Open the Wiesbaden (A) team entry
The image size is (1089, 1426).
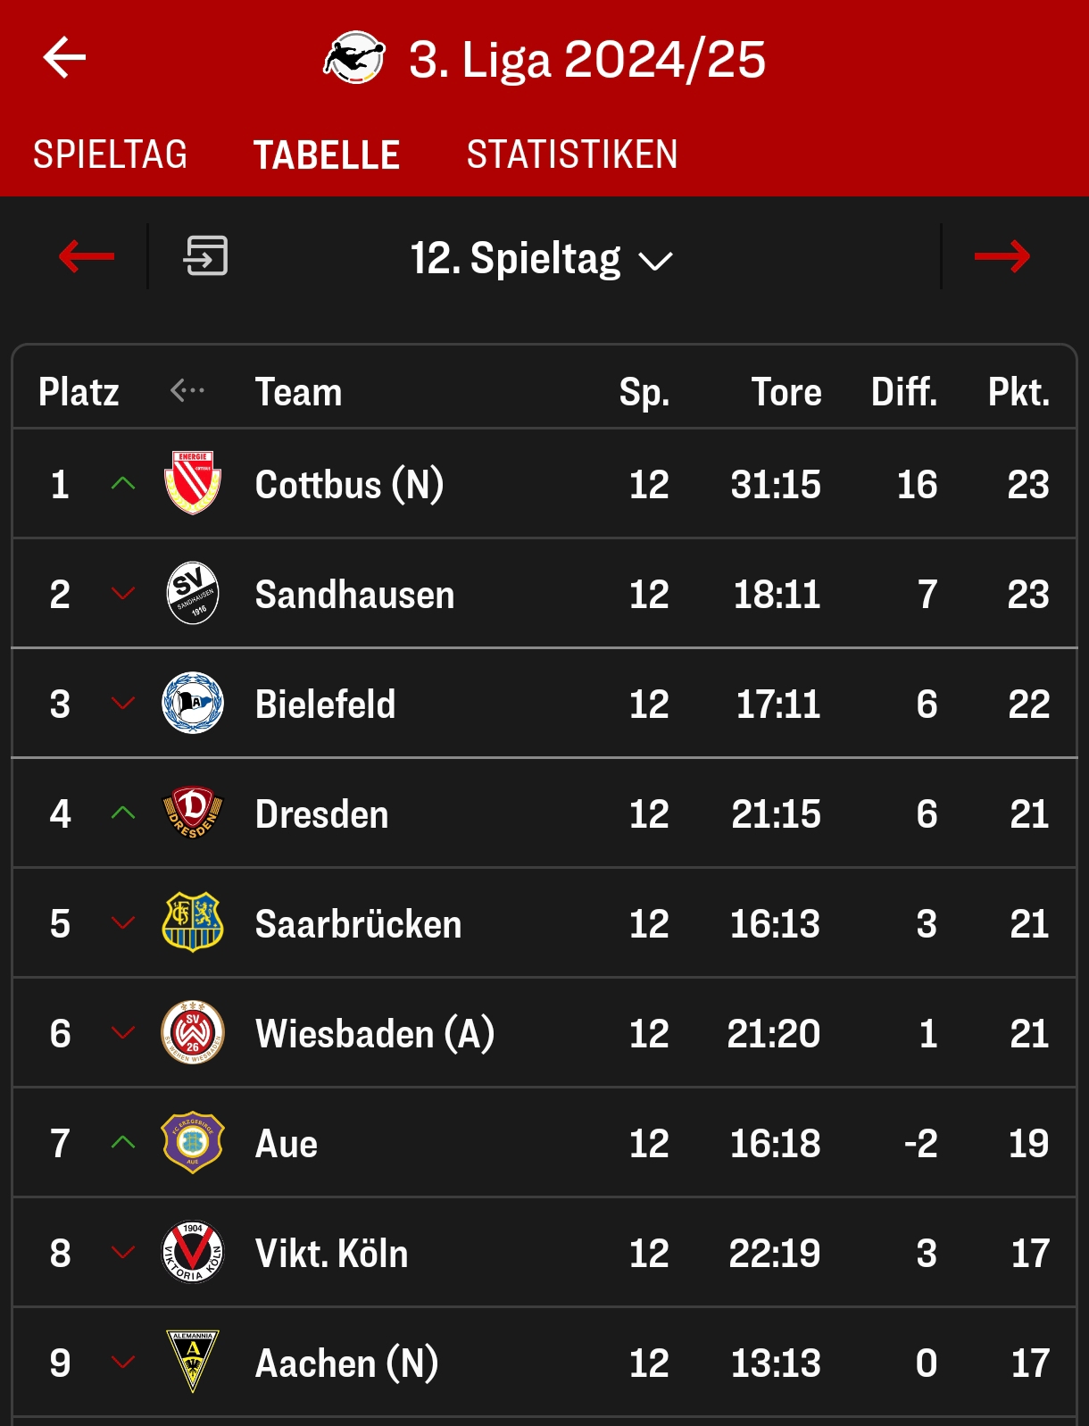pyautogui.click(x=374, y=1033)
